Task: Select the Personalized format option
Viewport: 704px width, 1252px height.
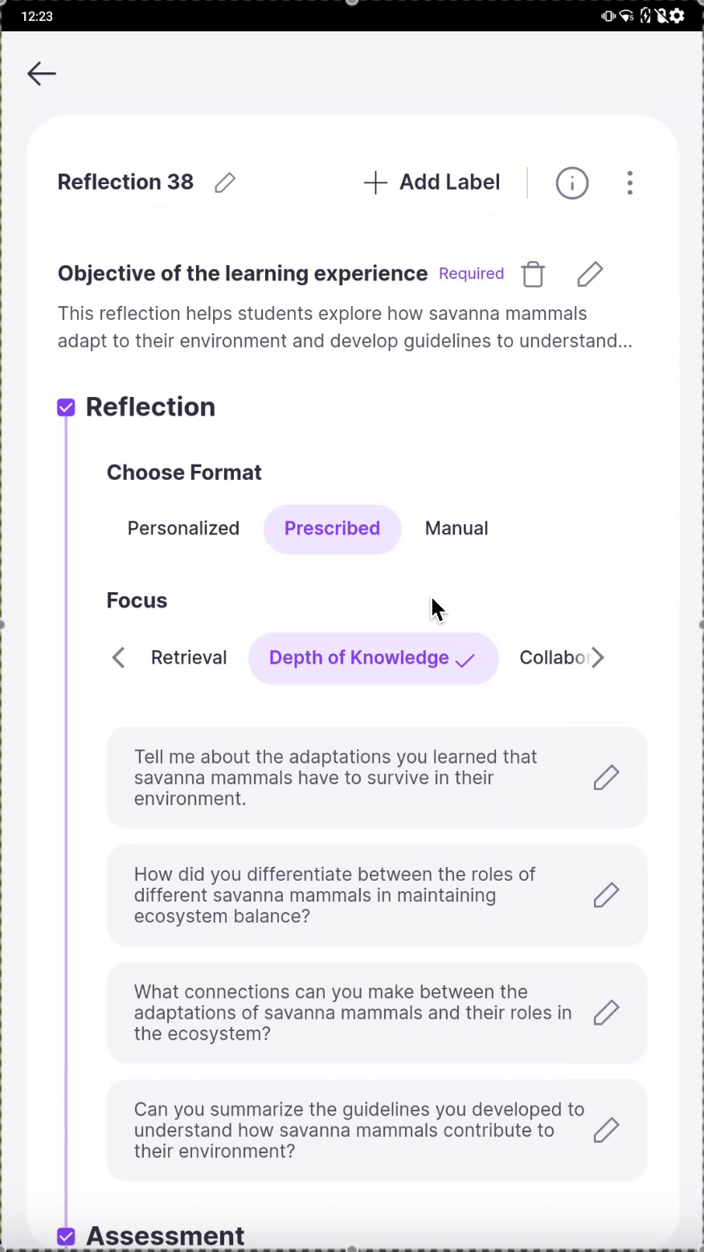Action: [x=183, y=529]
